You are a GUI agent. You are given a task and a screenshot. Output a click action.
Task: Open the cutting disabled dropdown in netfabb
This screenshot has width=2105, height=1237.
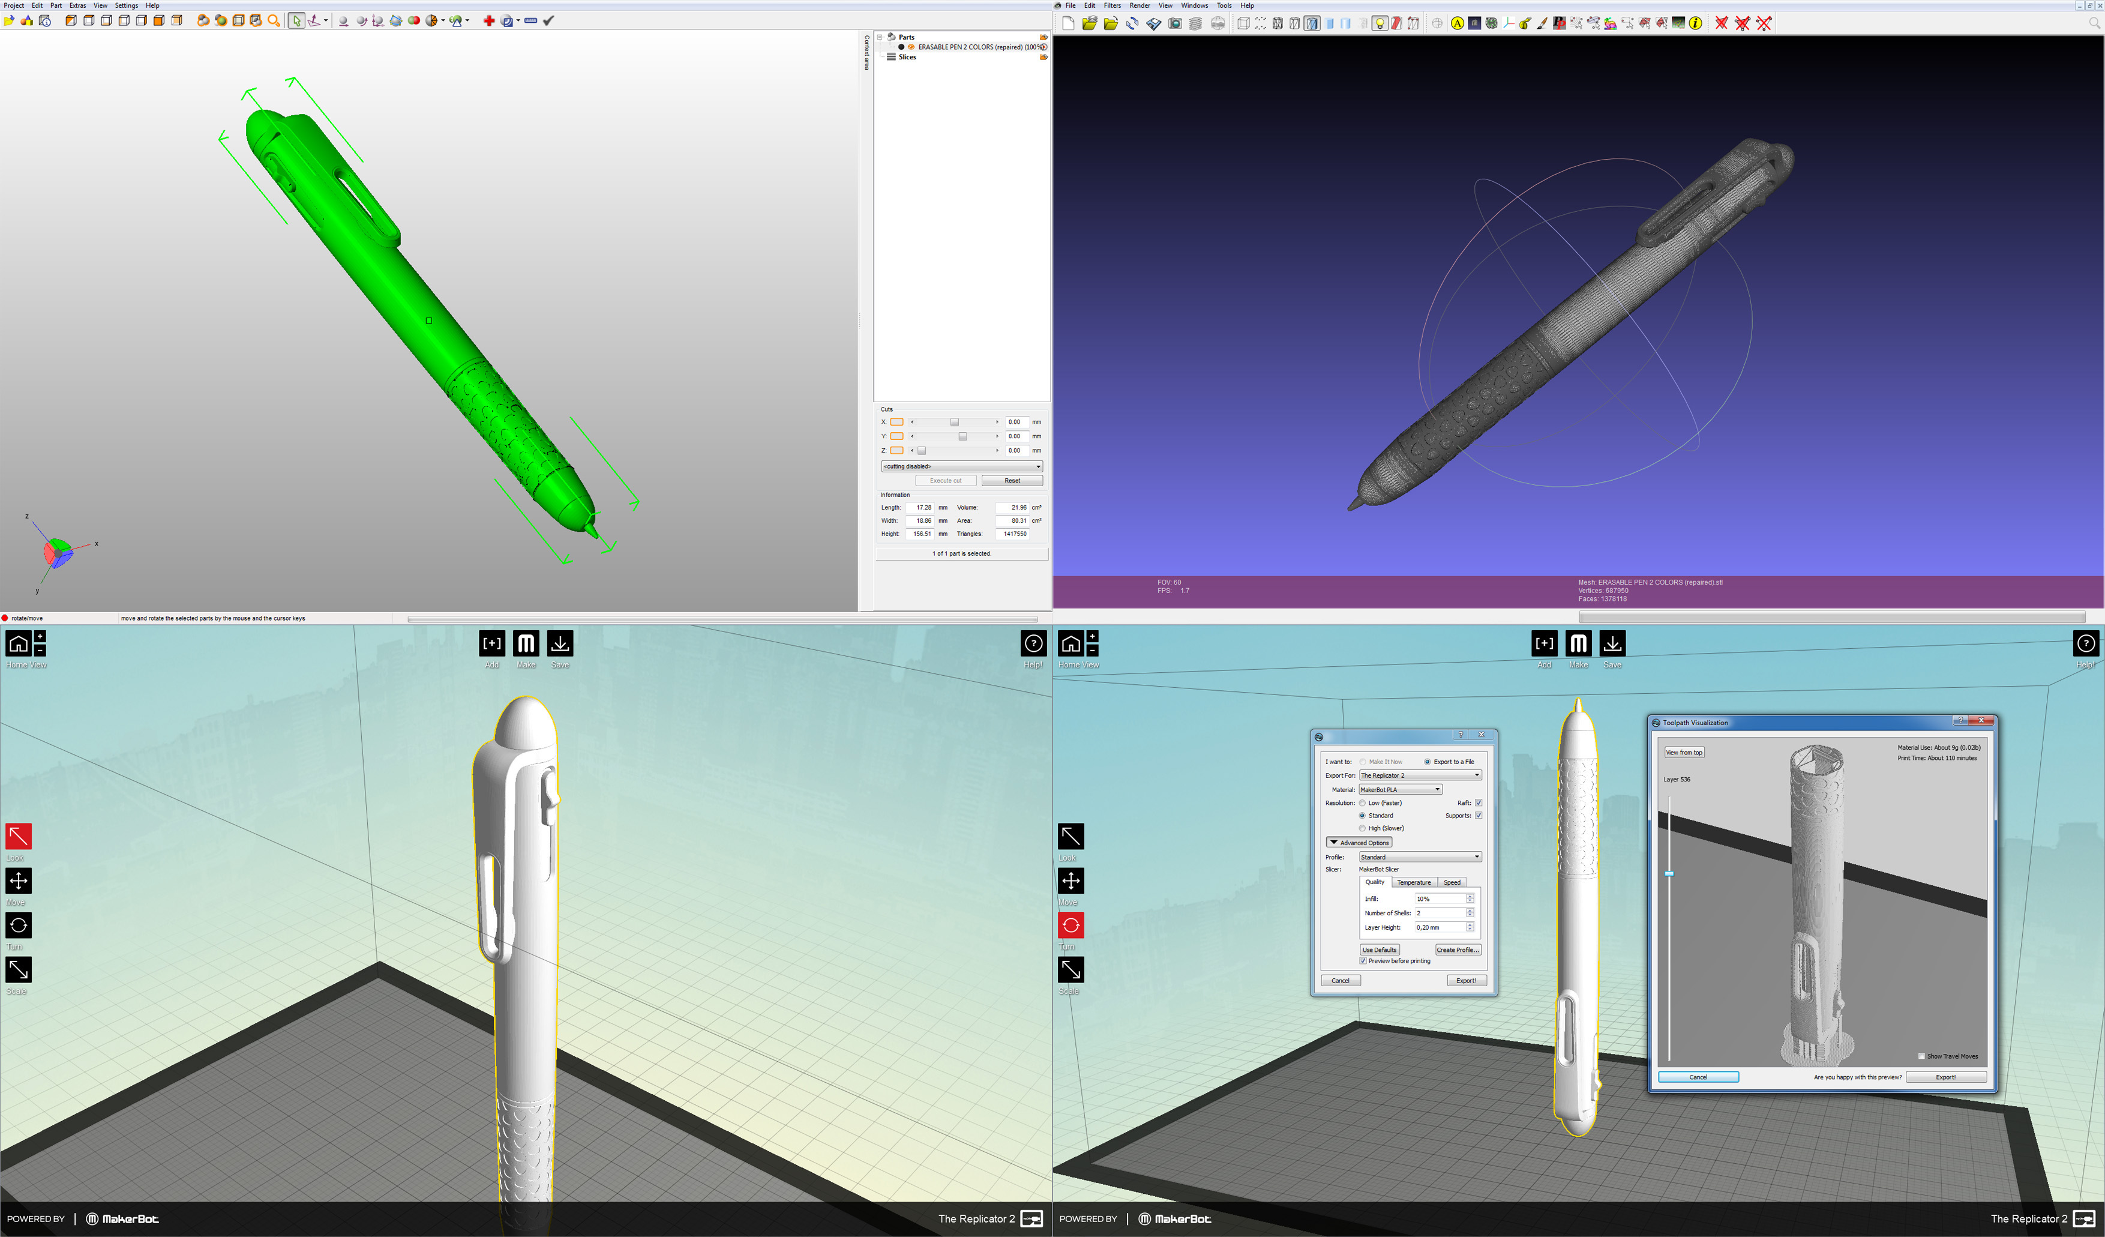point(961,466)
